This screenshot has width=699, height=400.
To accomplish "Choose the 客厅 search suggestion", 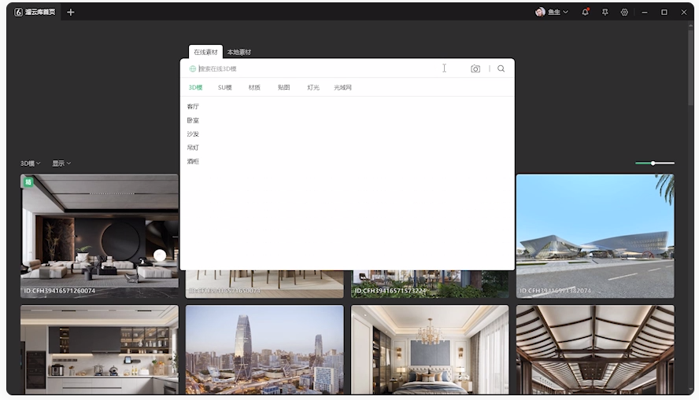I will pos(194,107).
